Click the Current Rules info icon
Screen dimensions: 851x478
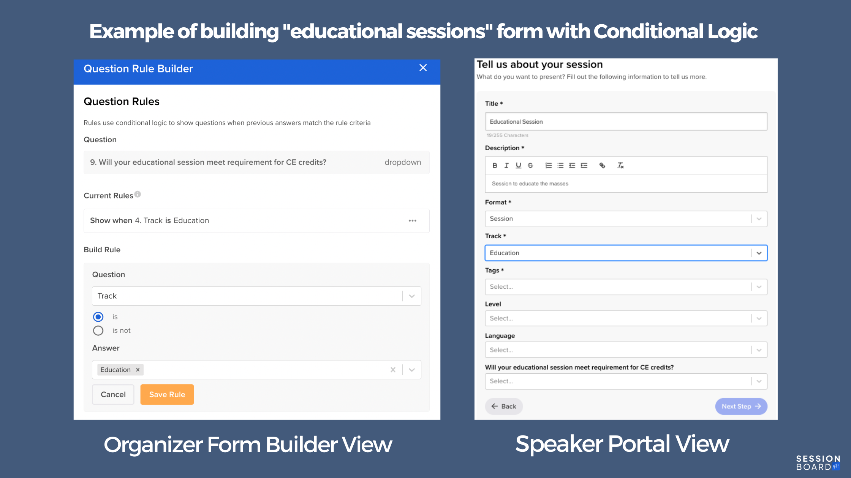pos(138,194)
